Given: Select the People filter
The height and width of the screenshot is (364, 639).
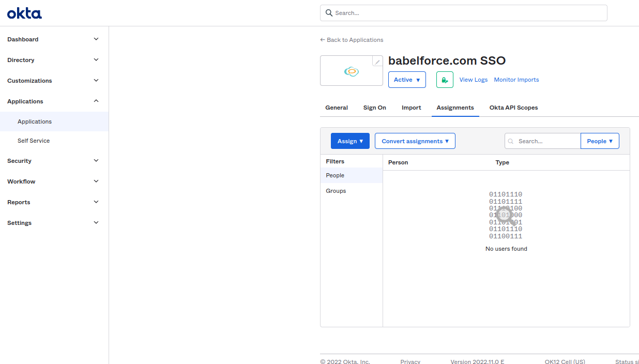Looking at the screenshot, I should [352, 175].
